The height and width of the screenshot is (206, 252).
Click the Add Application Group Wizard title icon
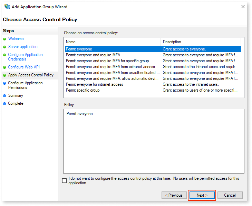click(x=7, y=7)
